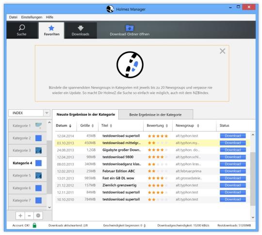The height and width of the screenshot is (235, 262).
Task: Switch to Beste Ergebnisse in der Kategorie tab
Action: point(156,115)
